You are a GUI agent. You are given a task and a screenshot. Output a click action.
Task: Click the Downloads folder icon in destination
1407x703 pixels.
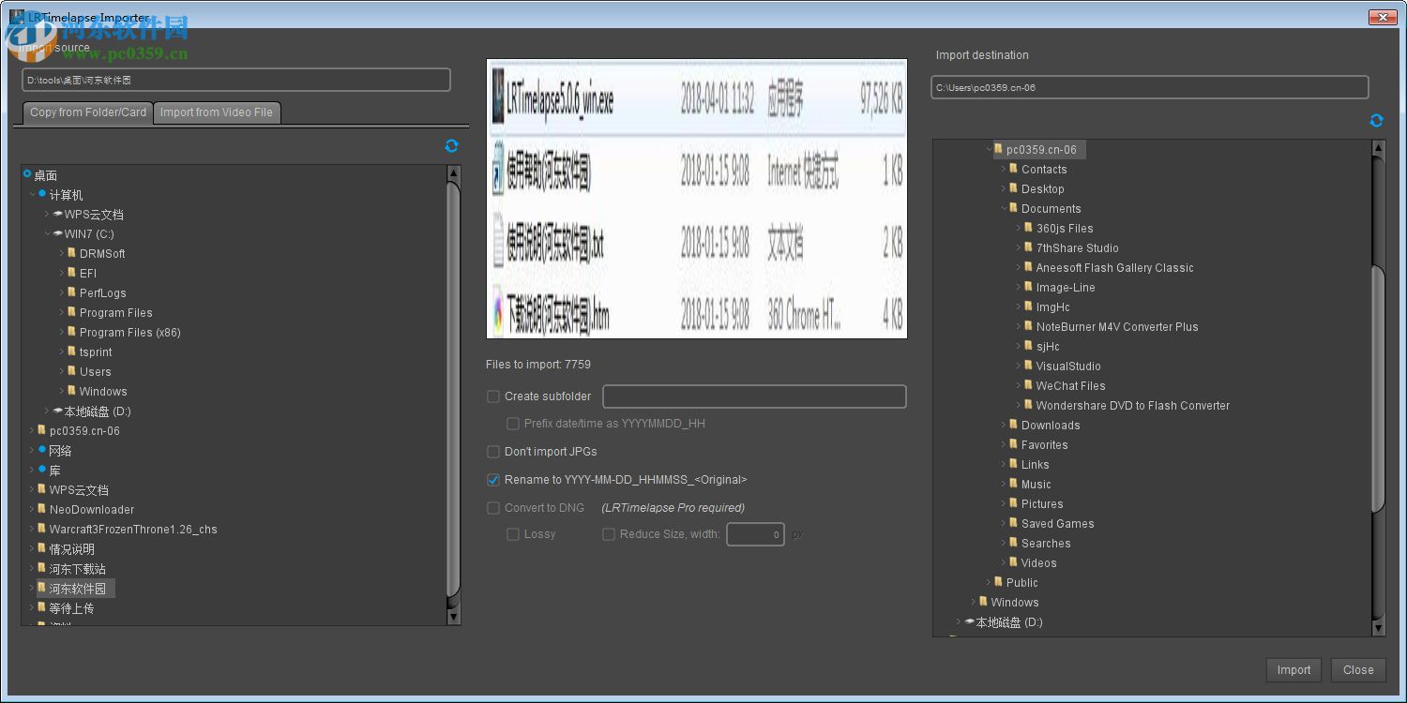click(x=1014, y=425)
